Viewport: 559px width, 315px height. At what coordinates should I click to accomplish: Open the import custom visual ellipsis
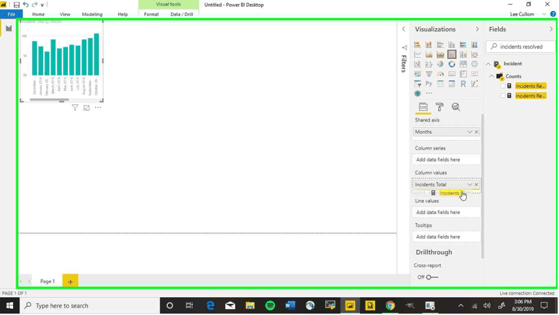pos(429,93)
